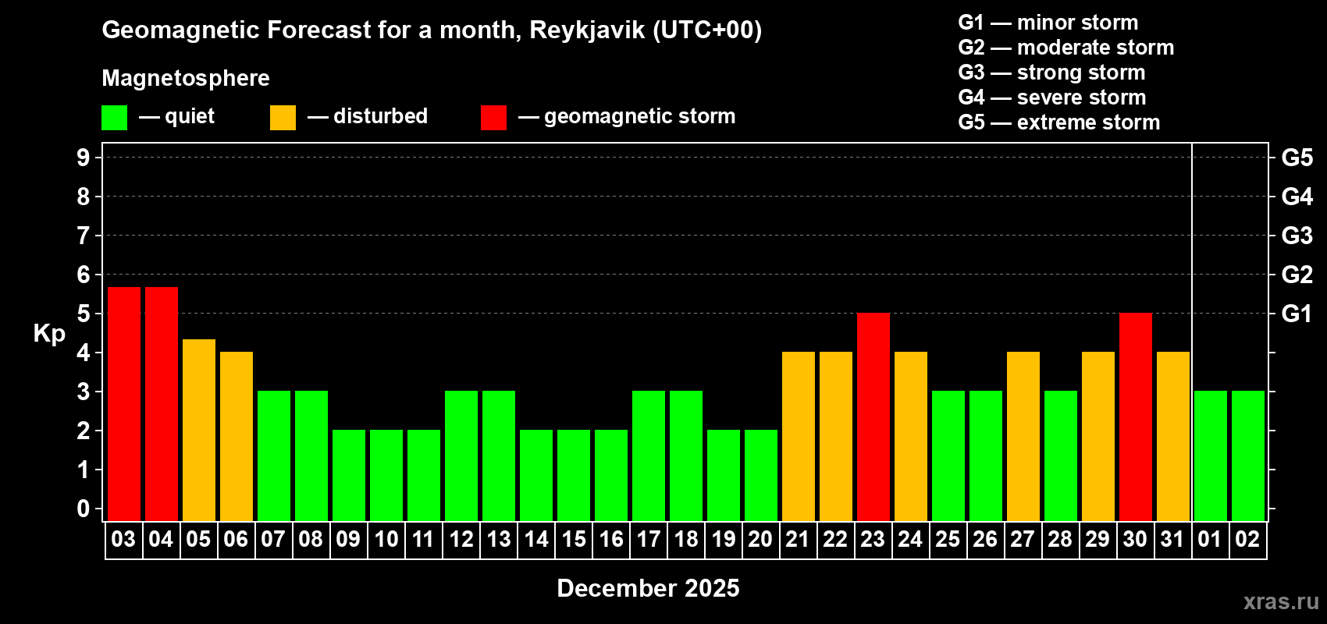Click the orange disturbed legend swatch
The height and width of the screenshot is (624, 1327).
pos(283,118)
